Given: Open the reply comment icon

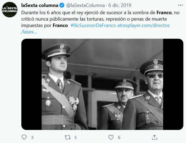Looking at the screenshot, I should point(24,137).
